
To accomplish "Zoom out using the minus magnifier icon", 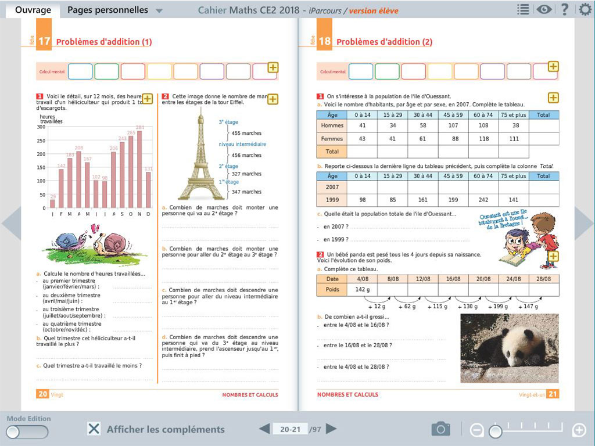I will tap(476, 430).
